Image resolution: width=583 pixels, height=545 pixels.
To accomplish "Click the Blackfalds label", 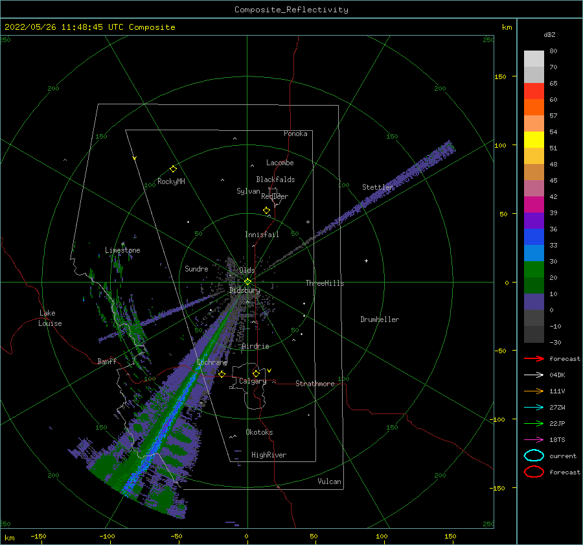I will (275, 180).
